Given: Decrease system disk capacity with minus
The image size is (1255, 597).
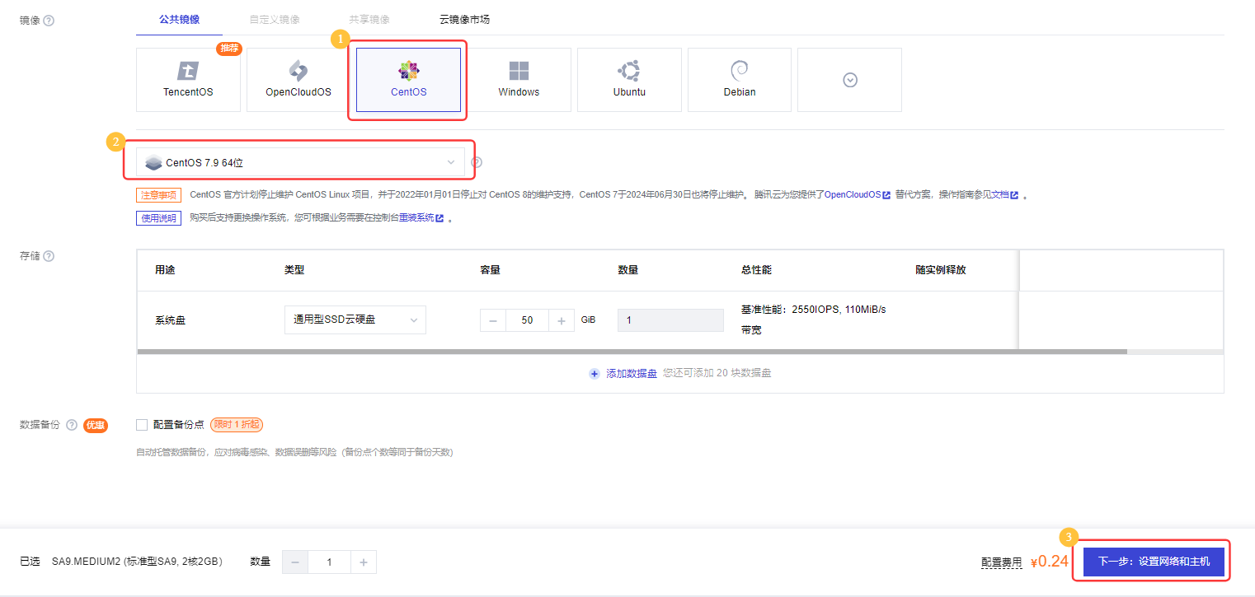Looking at the screenshot, I should pos(493,320).
